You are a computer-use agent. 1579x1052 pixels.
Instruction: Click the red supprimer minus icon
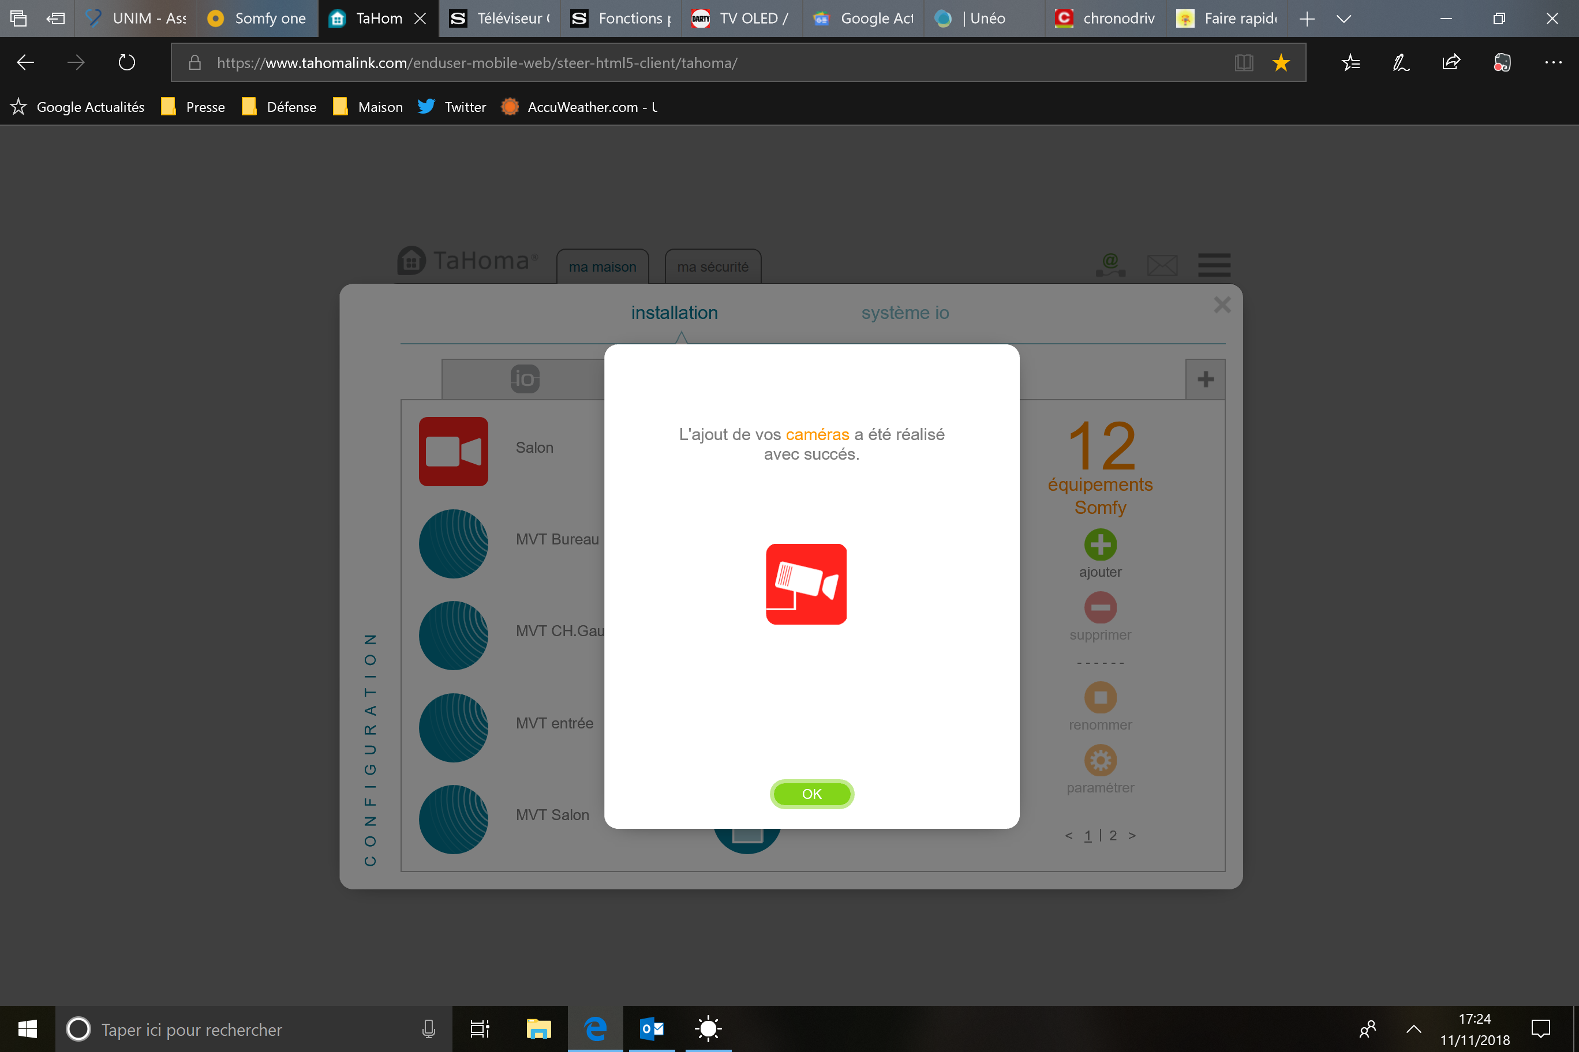click(x=1101, y=607)
